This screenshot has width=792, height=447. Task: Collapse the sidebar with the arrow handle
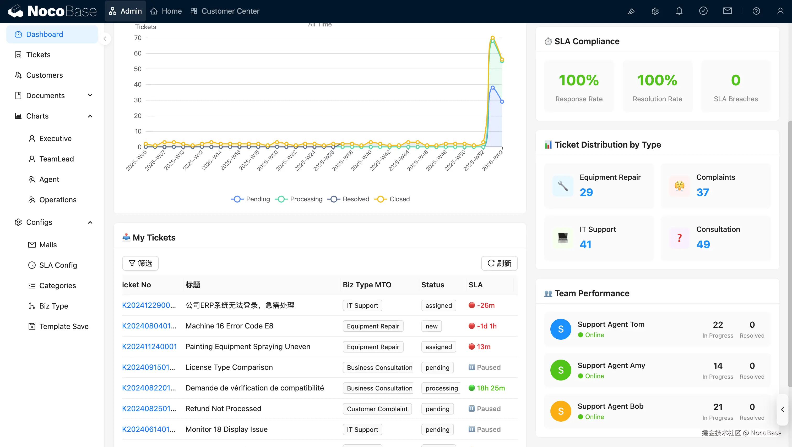tap(105, 39)
